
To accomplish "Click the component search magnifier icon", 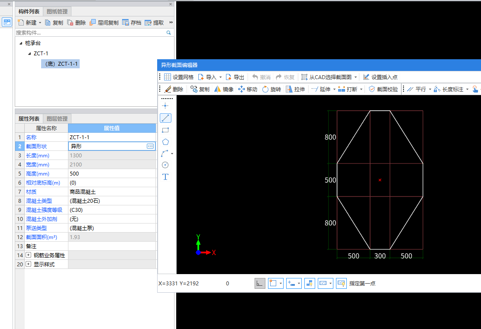I will (168, 32).
